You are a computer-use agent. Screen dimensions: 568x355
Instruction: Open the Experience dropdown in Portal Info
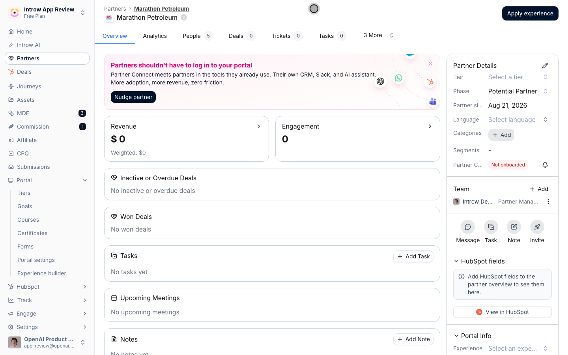(518, 348)
